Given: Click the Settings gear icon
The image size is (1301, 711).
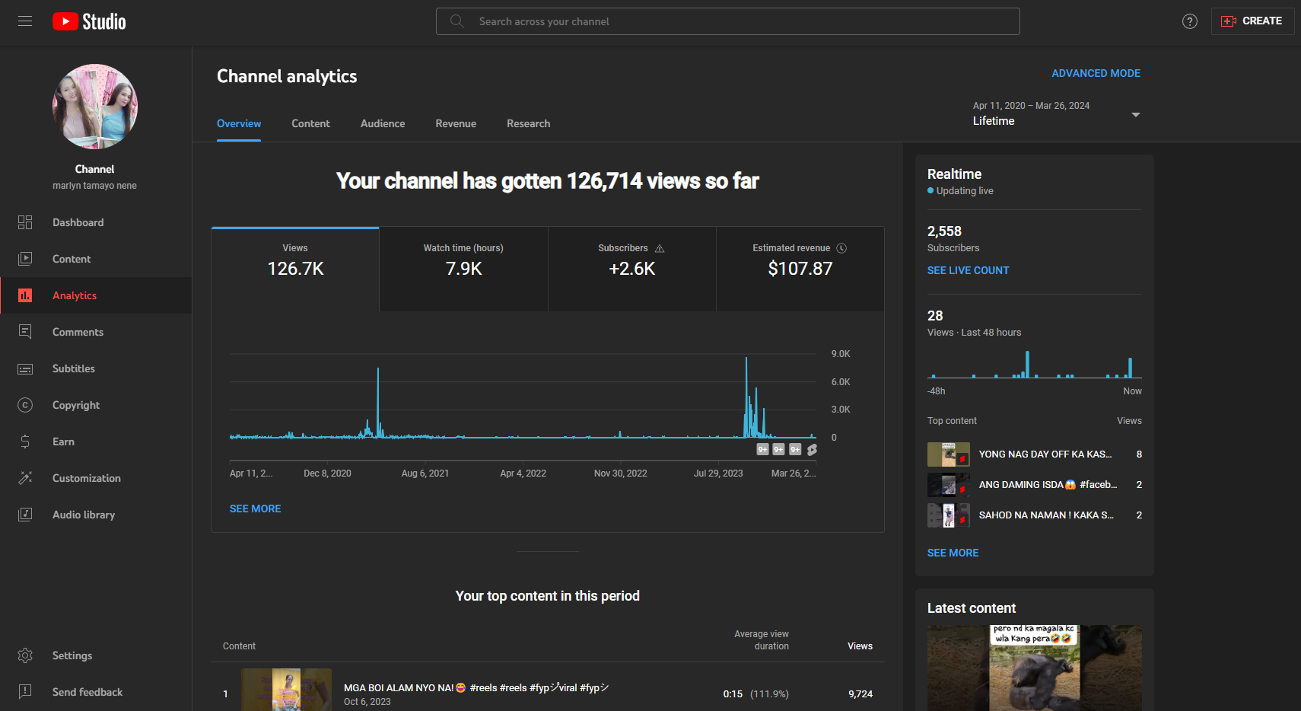Looking at the screenshot, I should 25,655.
